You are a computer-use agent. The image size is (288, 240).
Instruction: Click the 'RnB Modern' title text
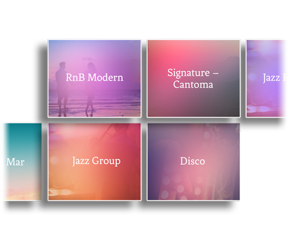[x=94, y=78]
